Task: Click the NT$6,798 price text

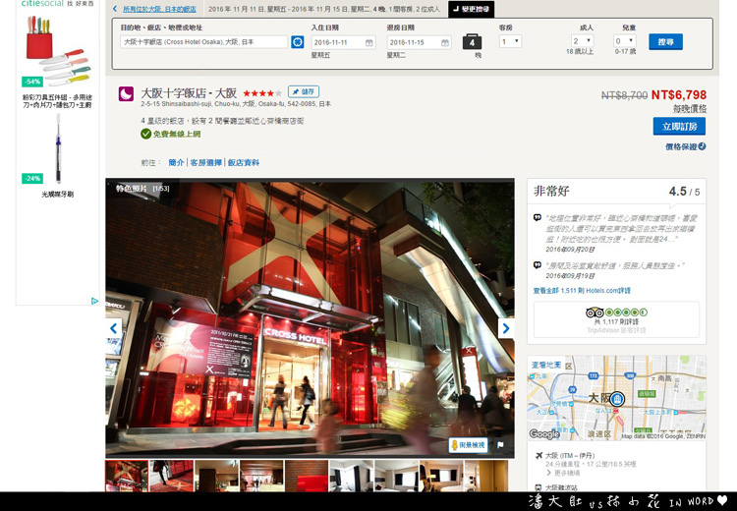Action: click(x=679, y=95)
